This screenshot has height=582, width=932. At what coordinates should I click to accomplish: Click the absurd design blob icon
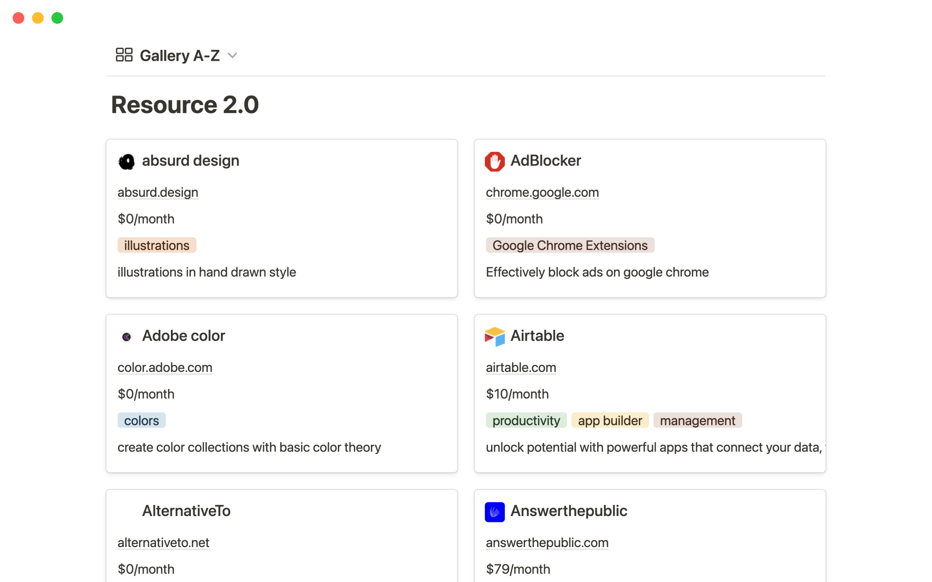coord(127,162)
